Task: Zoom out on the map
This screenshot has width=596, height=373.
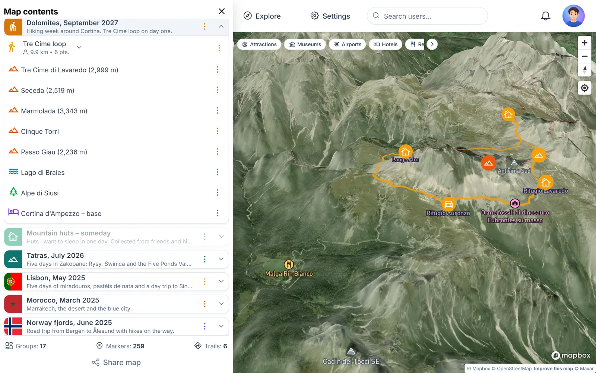Action: [x=584, y=56]
